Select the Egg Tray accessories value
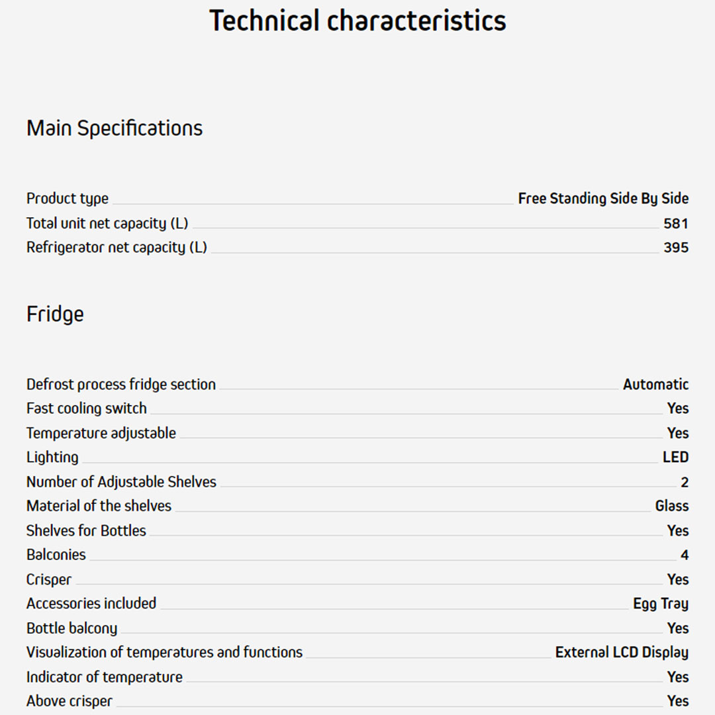The width and height of the screenshot is (715, 715). [661, 604]
